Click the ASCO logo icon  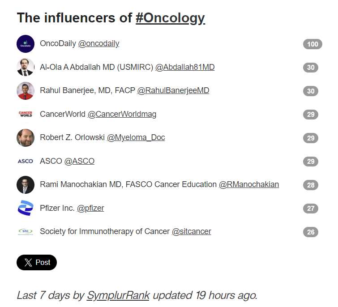pos(26,161)
